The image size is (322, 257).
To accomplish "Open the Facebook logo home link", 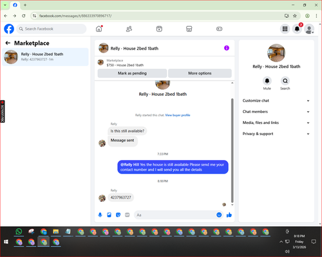I will [x=9, y=29].
